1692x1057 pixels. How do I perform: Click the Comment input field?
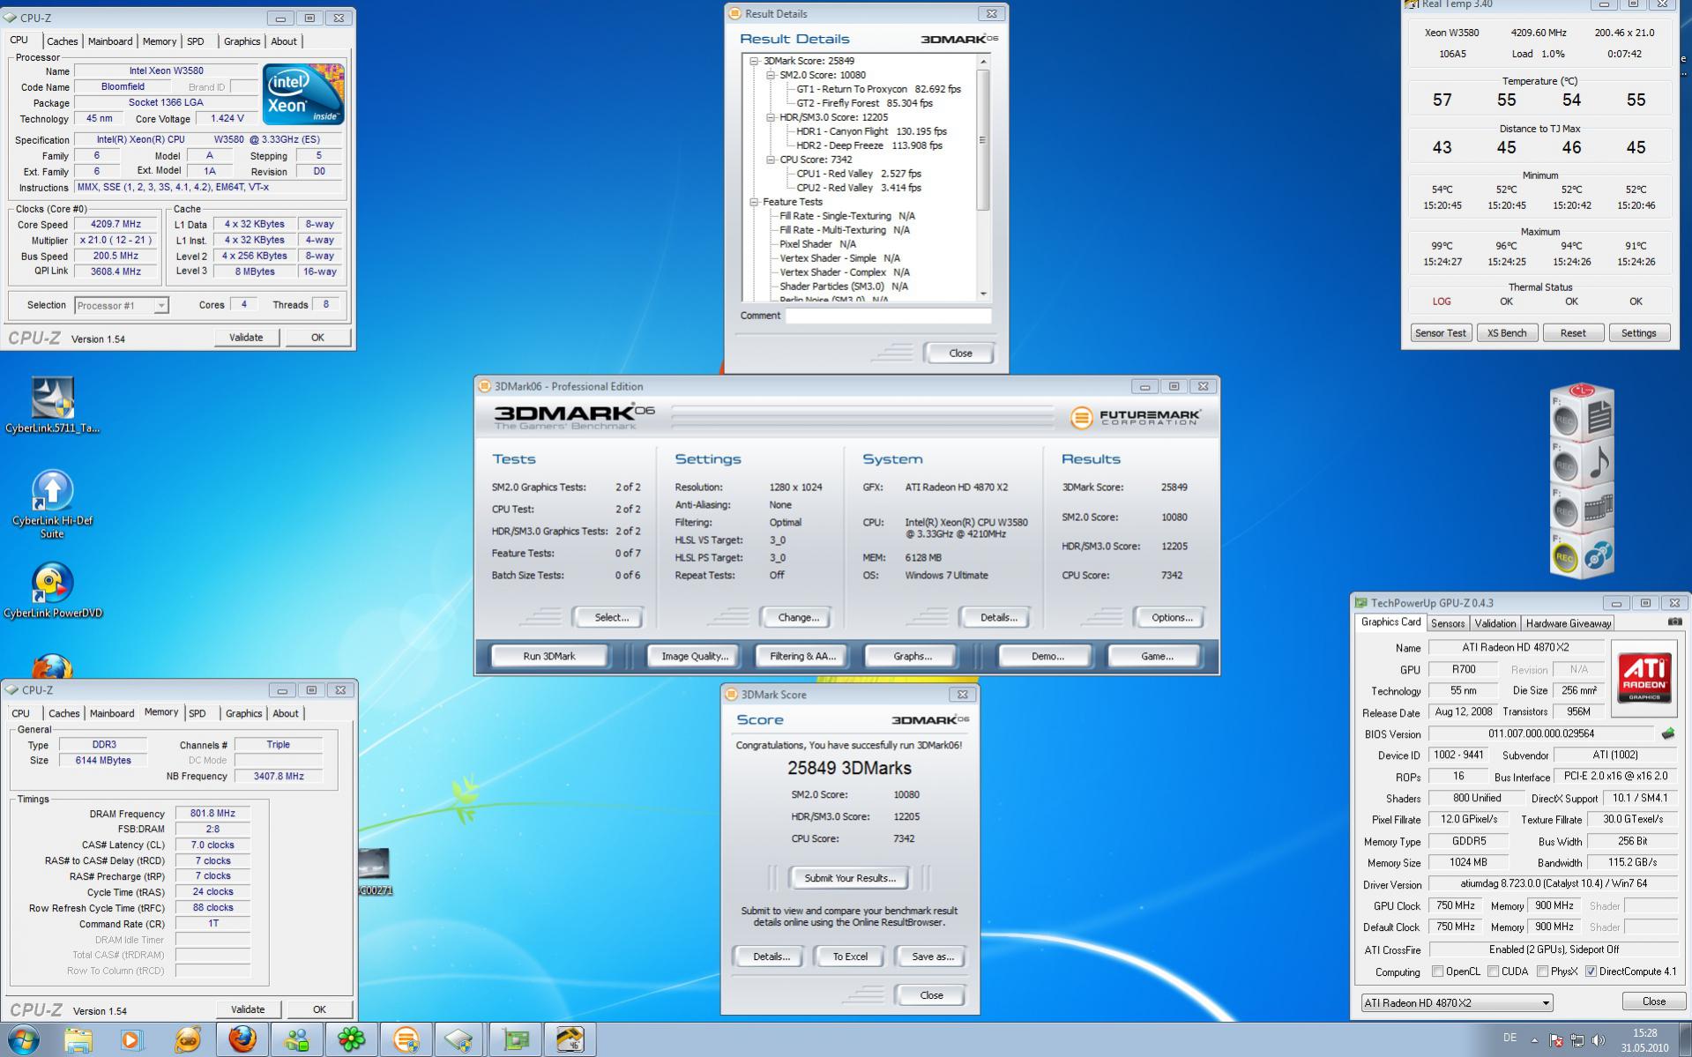(x=888, y=316)
